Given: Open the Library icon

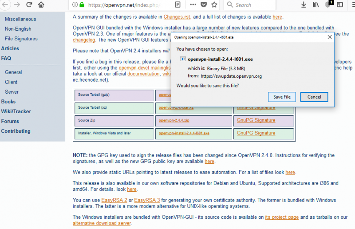Looking at the screenshot, I should pos(316,5).
